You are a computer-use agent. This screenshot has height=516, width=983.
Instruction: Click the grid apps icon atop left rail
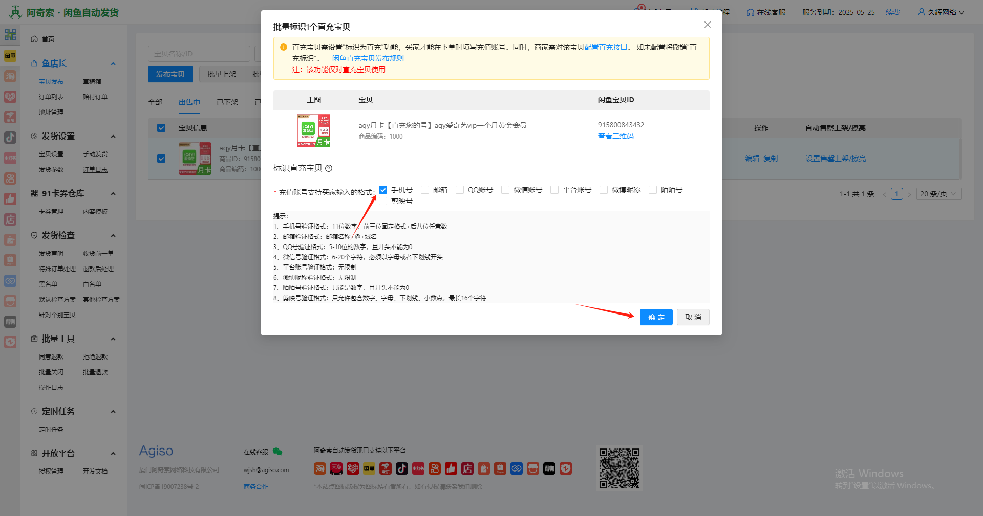(10, 35)
